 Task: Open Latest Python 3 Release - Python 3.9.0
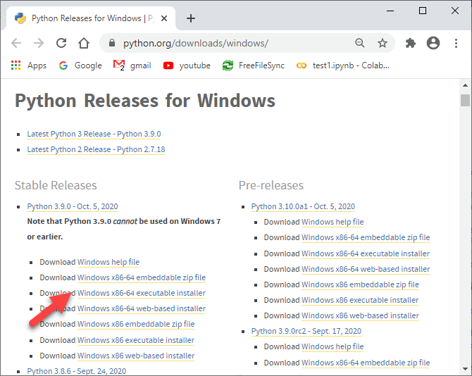pos(94,134)
